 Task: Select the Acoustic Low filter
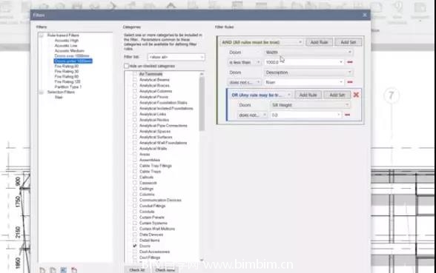(66, 46)
